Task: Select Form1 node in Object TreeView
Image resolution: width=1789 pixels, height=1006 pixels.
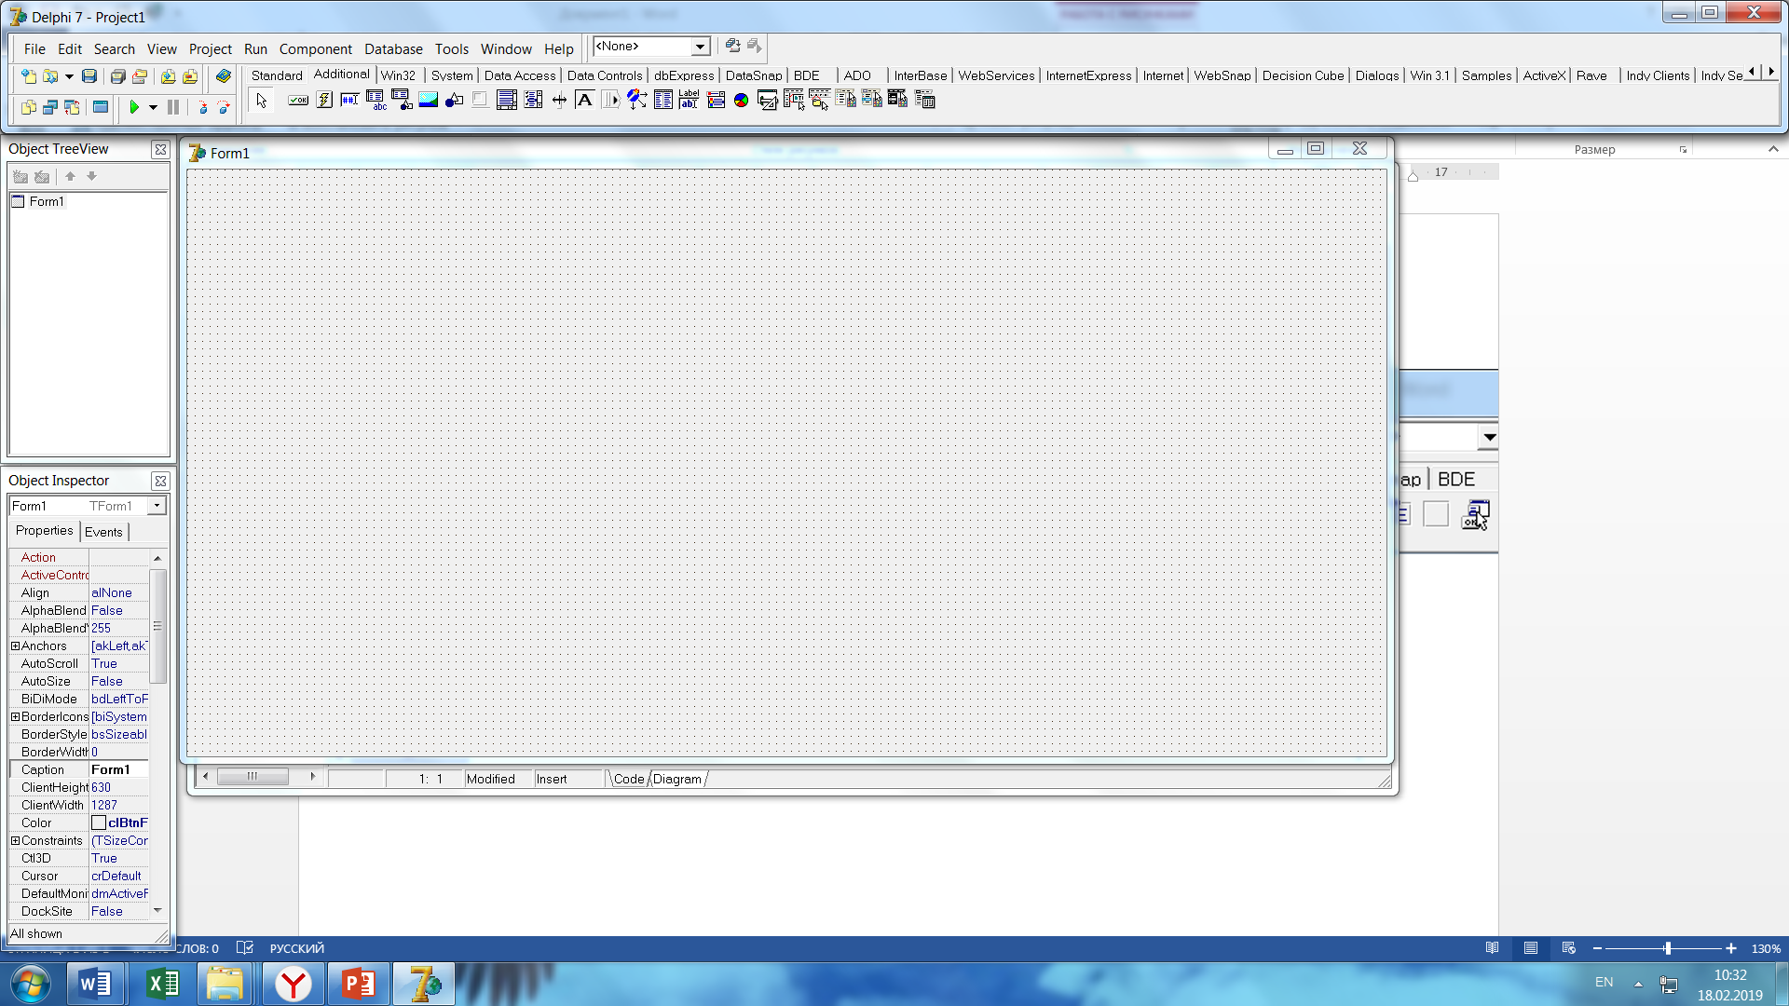Action: pyautogui.click(x=47, y=201)
